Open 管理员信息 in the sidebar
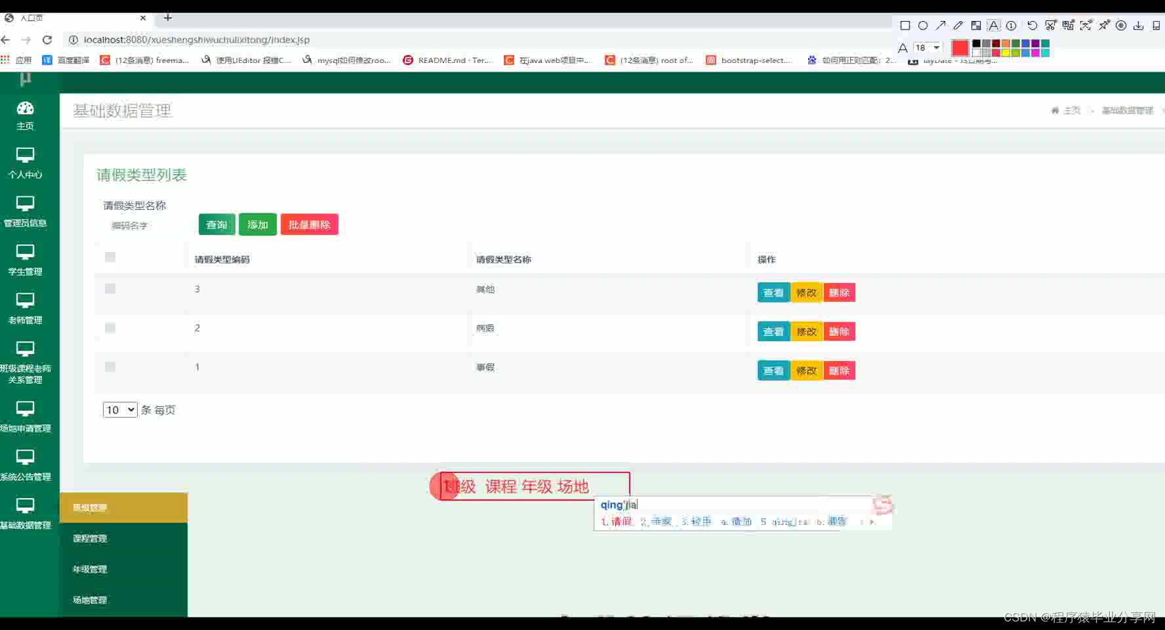The width and height of the screenshot is (1165, 630). click(x=25, y=212)
